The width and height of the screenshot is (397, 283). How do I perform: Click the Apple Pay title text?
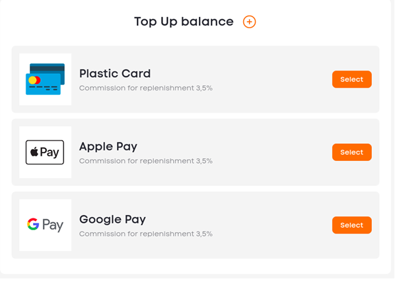108,147
